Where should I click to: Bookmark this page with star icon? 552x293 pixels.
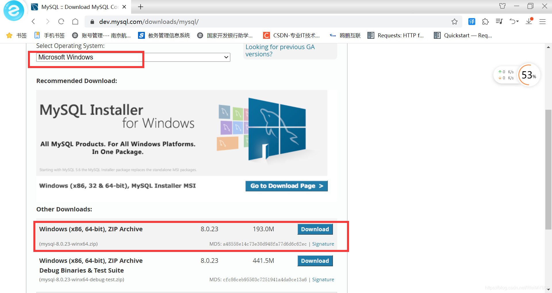pyautogui.click(x=455, y=22)
